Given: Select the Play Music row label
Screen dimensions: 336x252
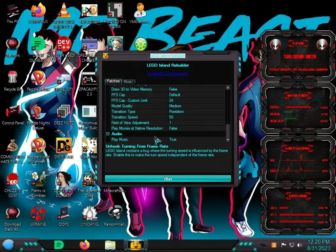Looking at the screenshot, I should [x=119, y=139].
